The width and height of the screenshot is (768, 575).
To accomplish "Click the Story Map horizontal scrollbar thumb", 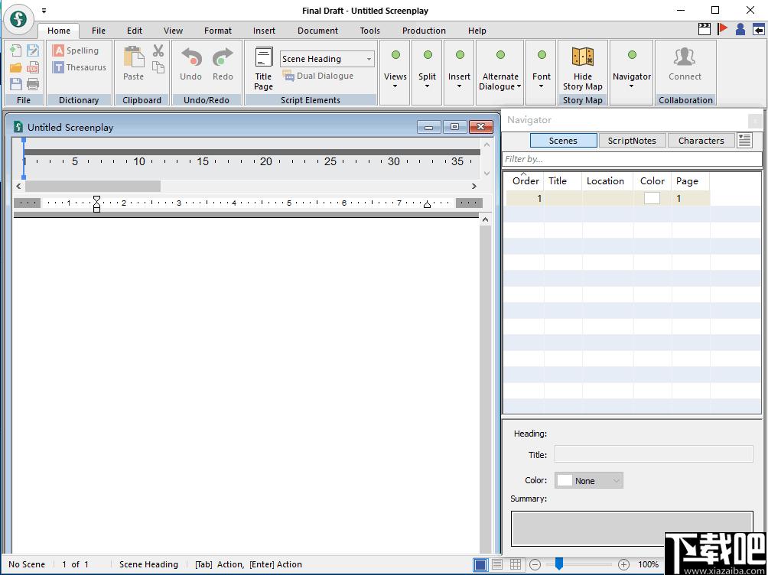I will click(93, 186).
